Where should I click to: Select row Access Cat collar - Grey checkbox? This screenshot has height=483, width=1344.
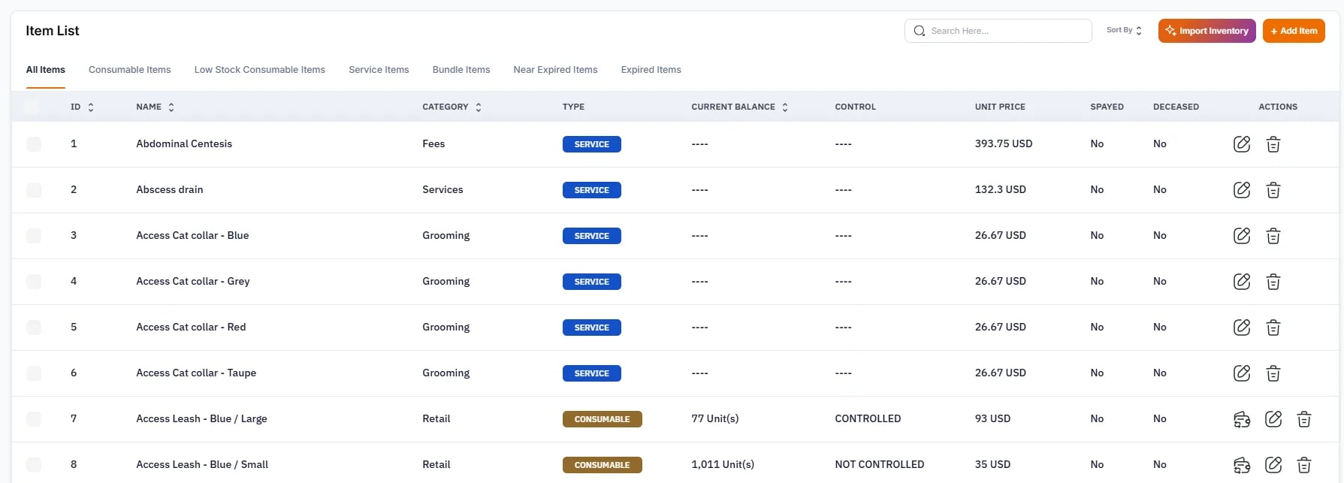[x=34, y=282]
